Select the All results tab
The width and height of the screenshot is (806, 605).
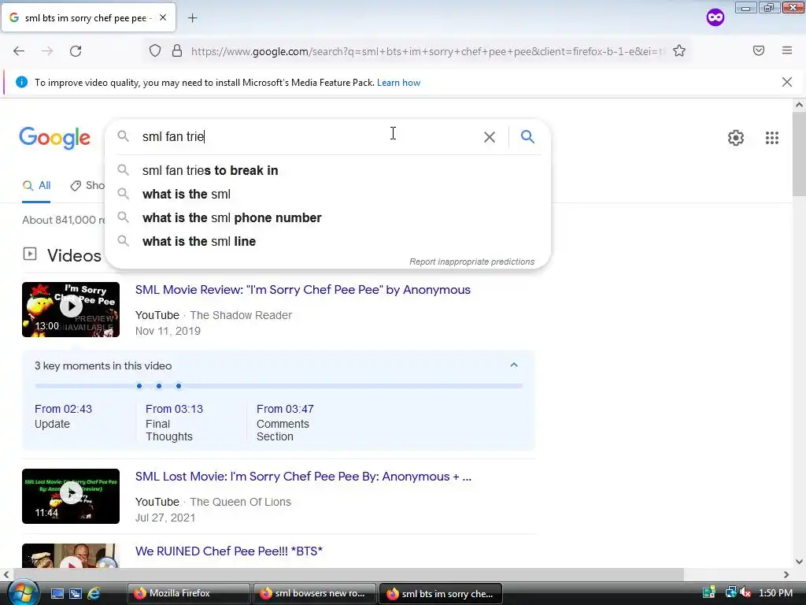(36, 186)
